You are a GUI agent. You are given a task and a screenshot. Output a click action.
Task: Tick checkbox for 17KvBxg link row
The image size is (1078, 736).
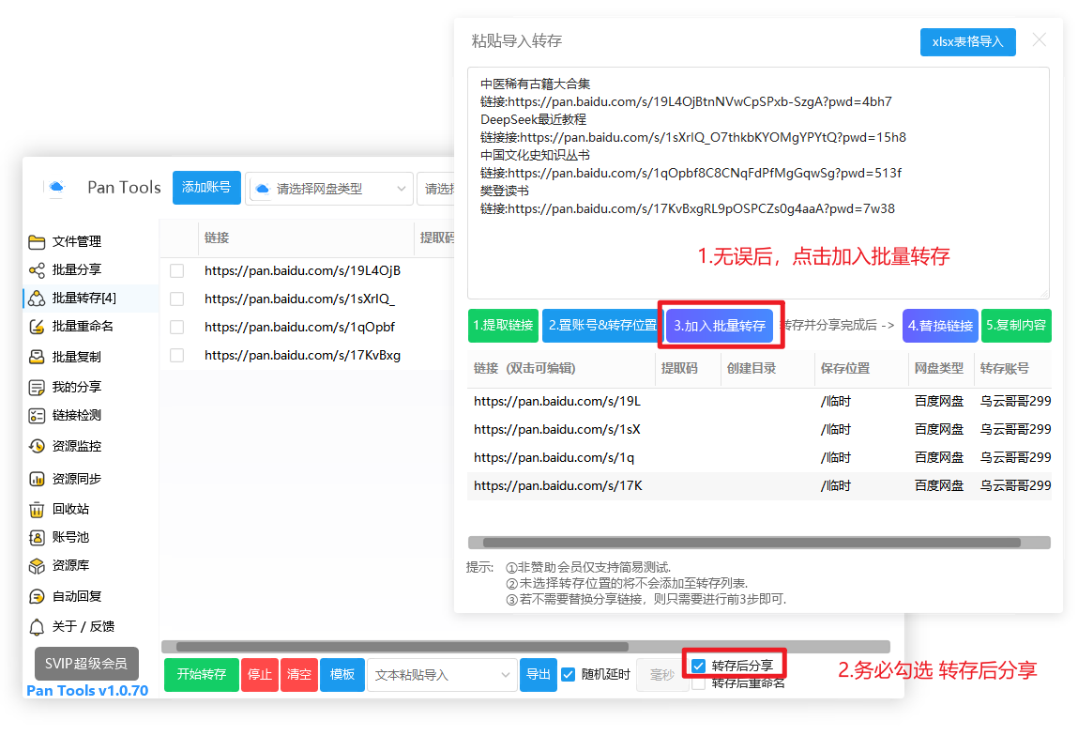tap(176, 356)
